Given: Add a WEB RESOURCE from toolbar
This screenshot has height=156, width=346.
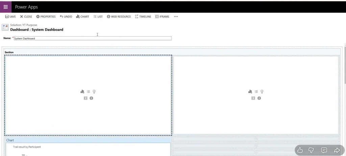Looking at the screenshot, I should point(119,17).
